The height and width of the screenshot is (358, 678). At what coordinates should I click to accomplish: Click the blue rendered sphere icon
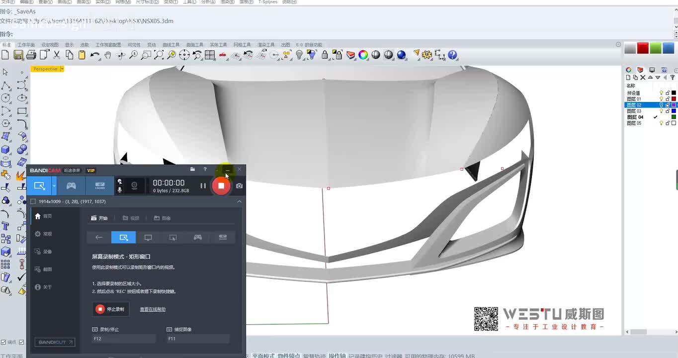click(x=402, y=55)
